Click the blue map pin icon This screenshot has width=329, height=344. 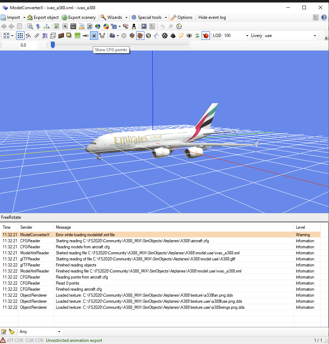[38, 26]
